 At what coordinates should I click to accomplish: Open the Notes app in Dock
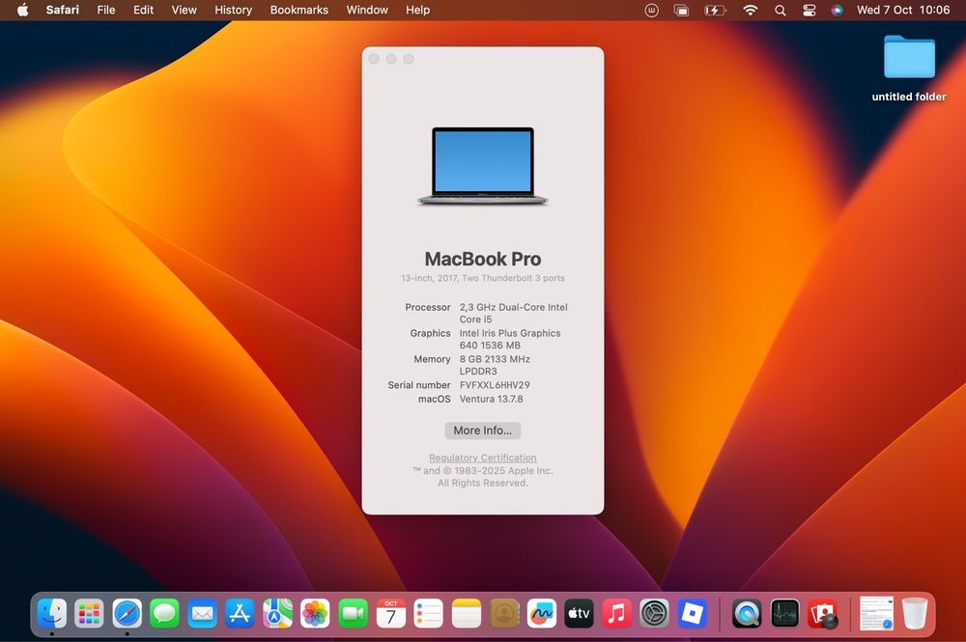tap(467, 613)
